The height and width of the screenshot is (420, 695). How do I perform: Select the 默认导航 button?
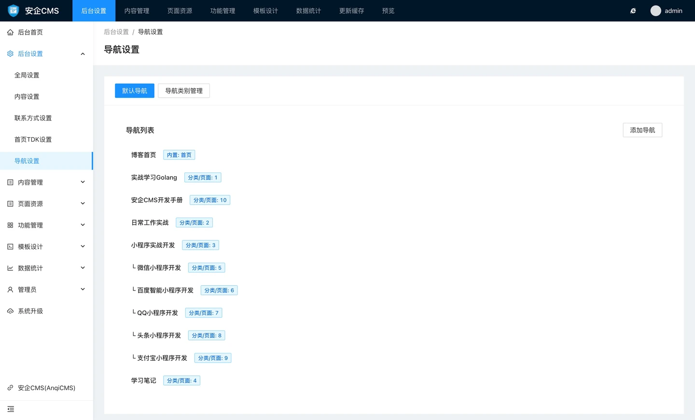[x=135, y=91]
